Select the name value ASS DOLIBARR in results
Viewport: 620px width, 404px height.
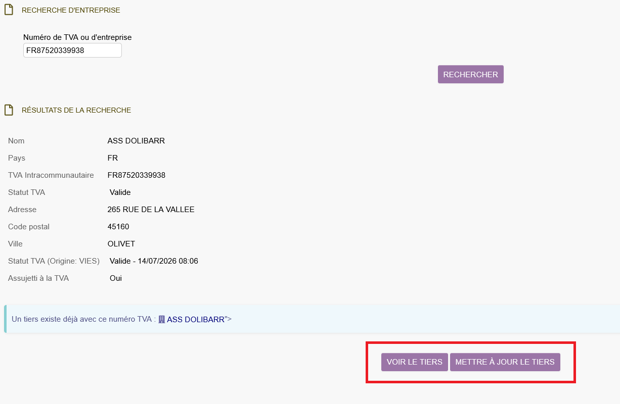[x=136, y=141]
